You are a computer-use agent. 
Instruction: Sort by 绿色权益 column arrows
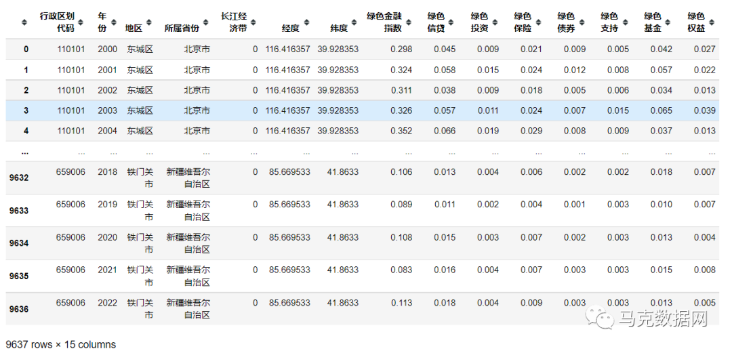tap(712, 22)
